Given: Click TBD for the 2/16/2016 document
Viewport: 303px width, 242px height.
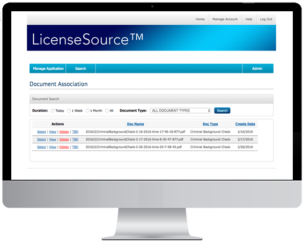Looking at the screenshot, I should [75, 132].
